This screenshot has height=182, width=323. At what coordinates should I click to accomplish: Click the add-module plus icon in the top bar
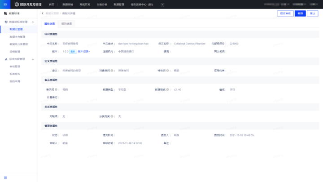(x=162, y=4)
